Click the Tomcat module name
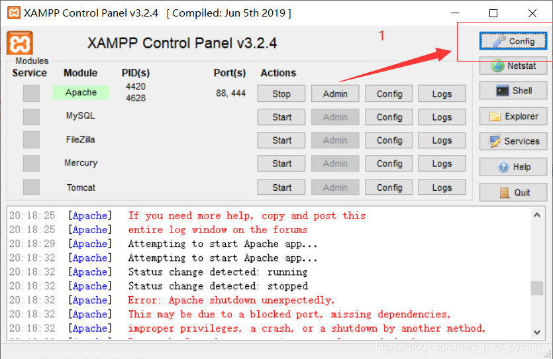 (x=81, y=187)
